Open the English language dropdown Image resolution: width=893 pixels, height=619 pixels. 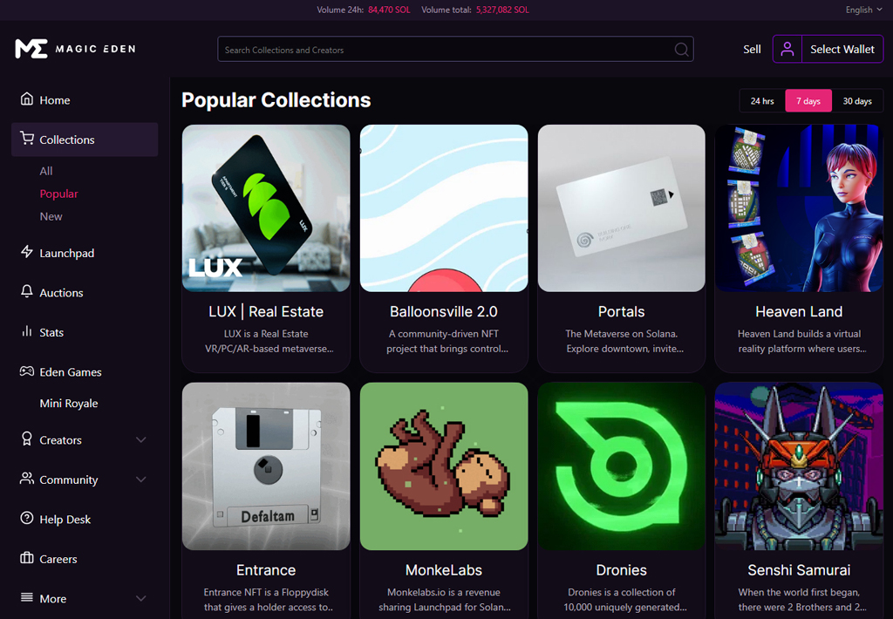[864, 10]
